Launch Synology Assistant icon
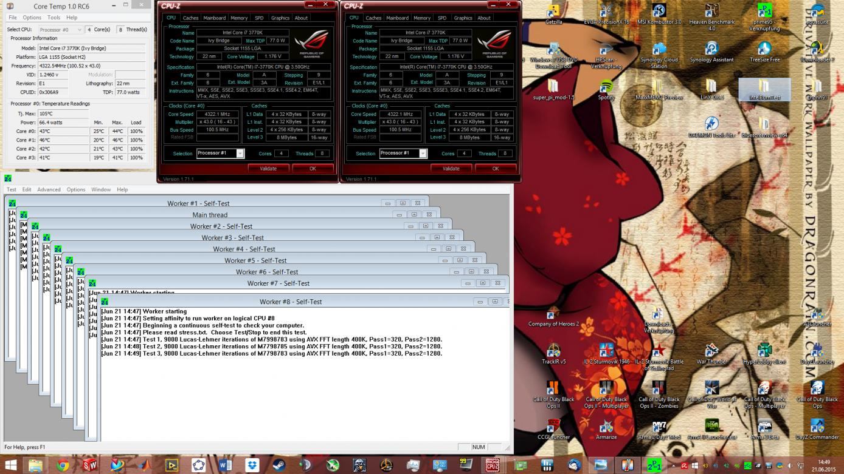 point(711,52)
